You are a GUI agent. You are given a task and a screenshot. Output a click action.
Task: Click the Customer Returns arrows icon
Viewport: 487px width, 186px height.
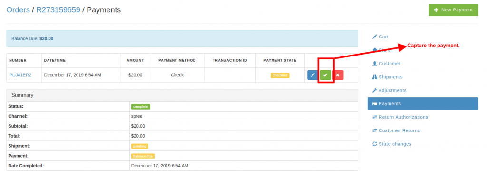[x=374, y=130]
